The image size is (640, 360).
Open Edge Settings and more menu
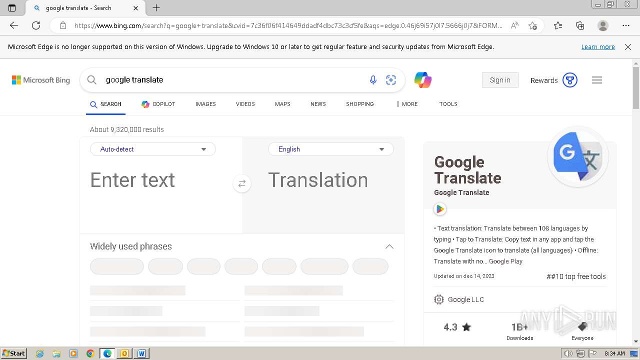tap(626, 25)
